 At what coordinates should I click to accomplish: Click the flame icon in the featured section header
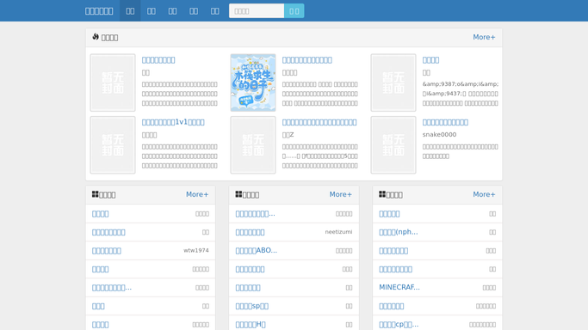coord(96,37)
